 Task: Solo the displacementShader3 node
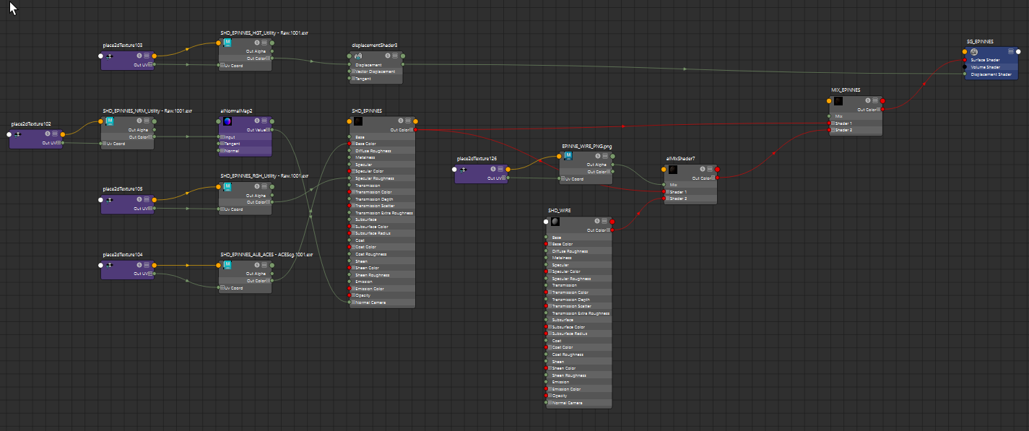pyautogui.click(x=387, y=56)
